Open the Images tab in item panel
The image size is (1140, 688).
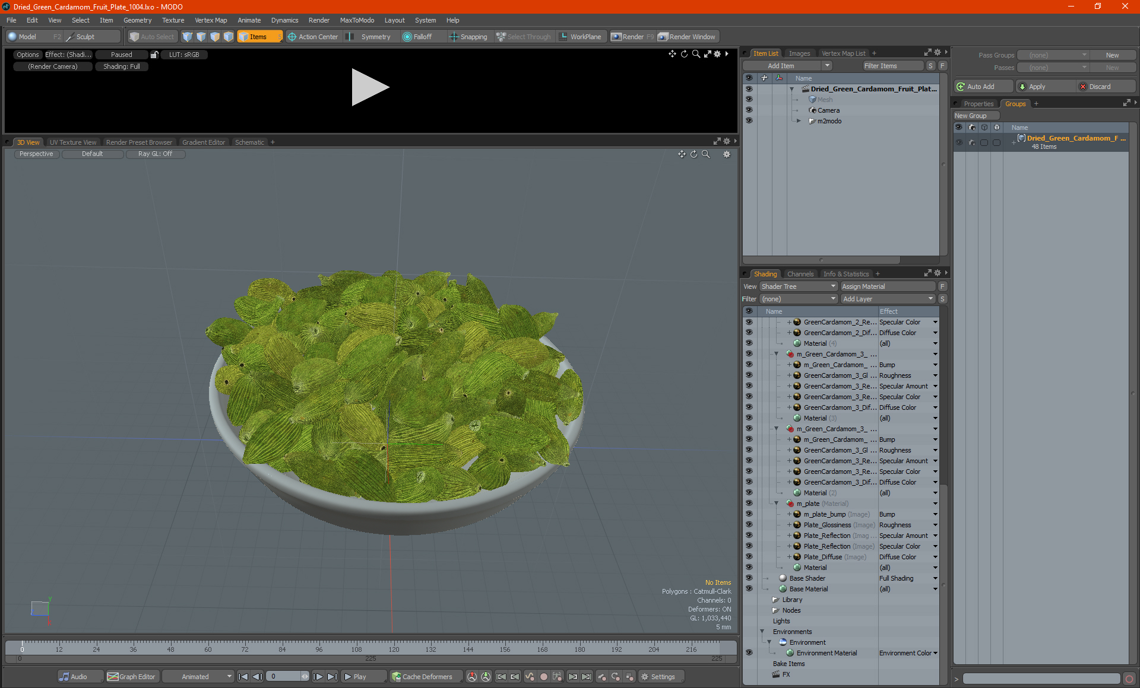(x=799, y=53)
